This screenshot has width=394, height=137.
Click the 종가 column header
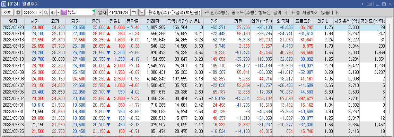pyautogui.click(x=96, y=21)
